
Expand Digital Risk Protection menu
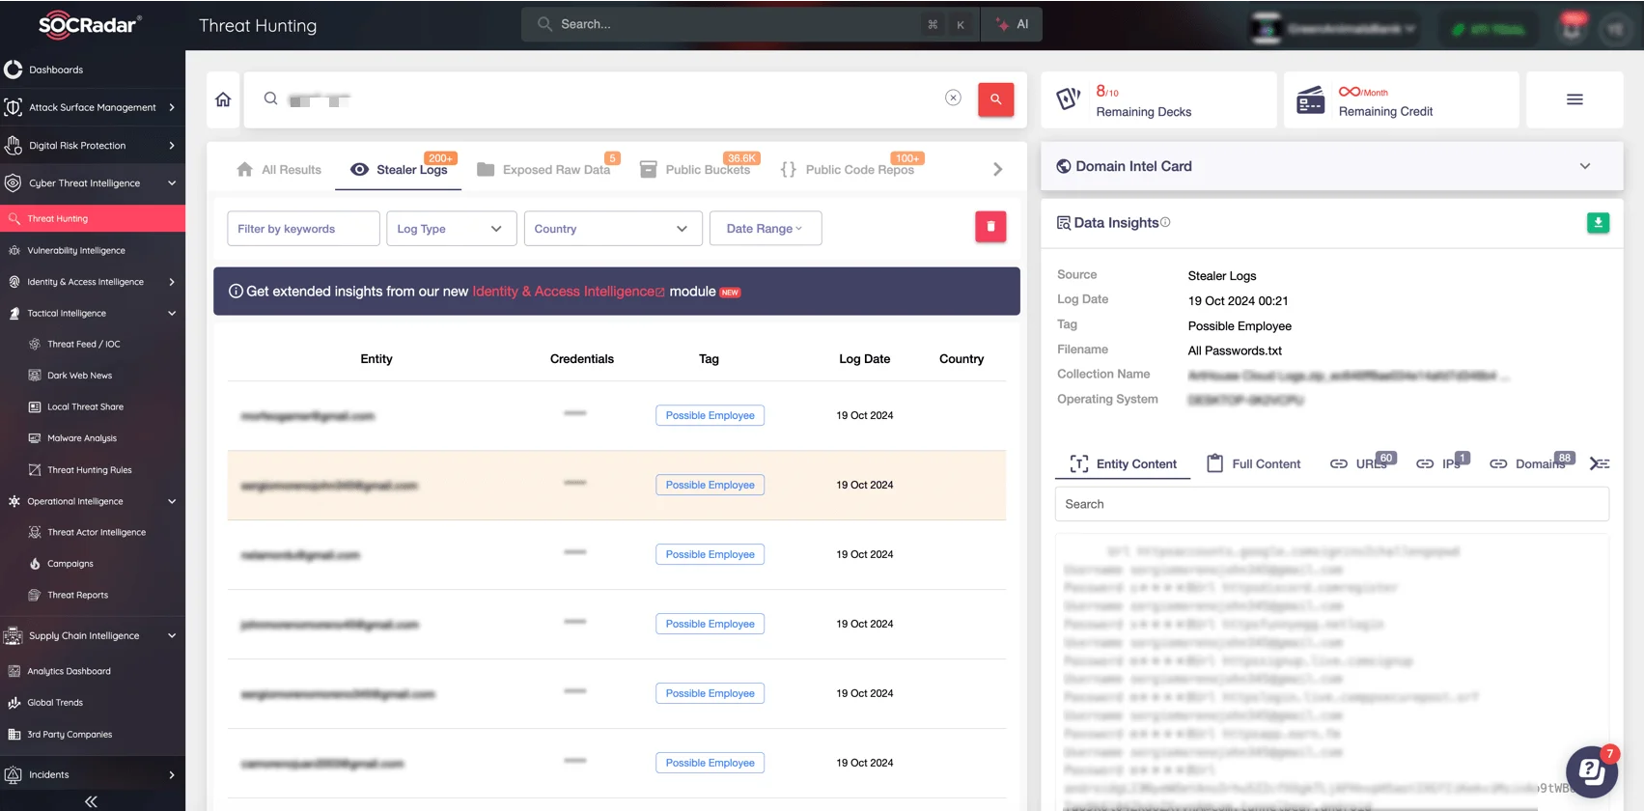[x=93, y=146]
